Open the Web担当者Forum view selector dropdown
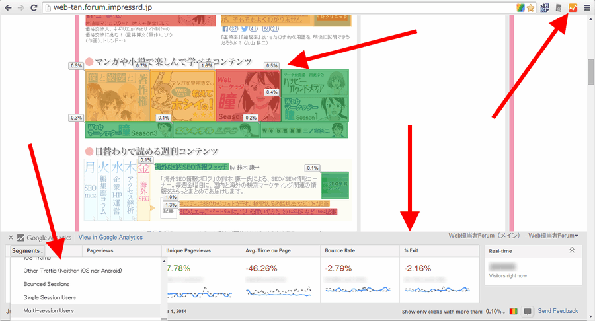Viewport: 595px width, 321px height. [514, 236]
